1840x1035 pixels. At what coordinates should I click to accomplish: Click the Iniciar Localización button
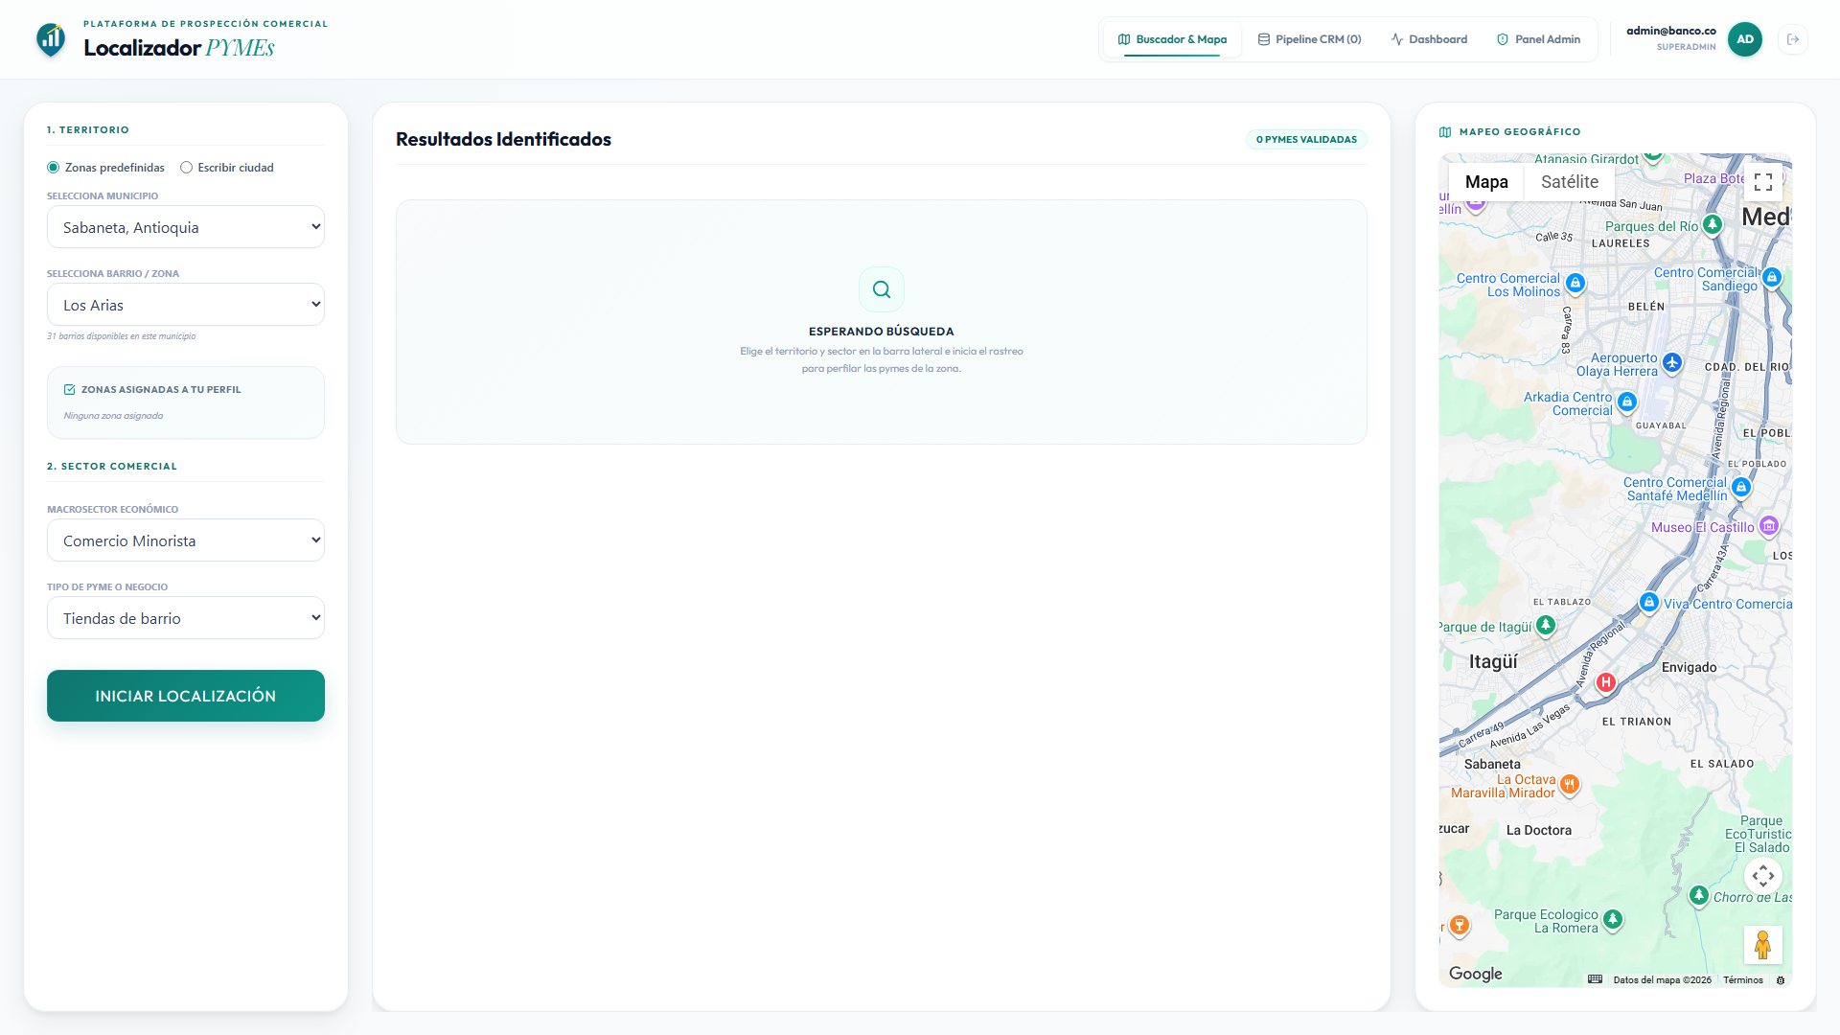coord(186,696)
